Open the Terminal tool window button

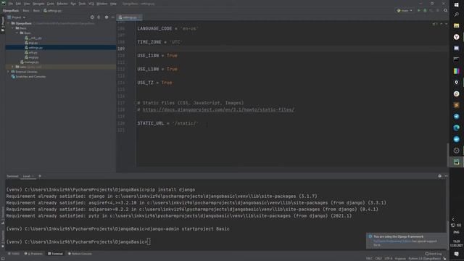[x=55, y=254]
